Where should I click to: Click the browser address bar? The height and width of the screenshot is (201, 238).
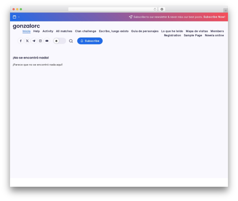(x=113, y=9)
